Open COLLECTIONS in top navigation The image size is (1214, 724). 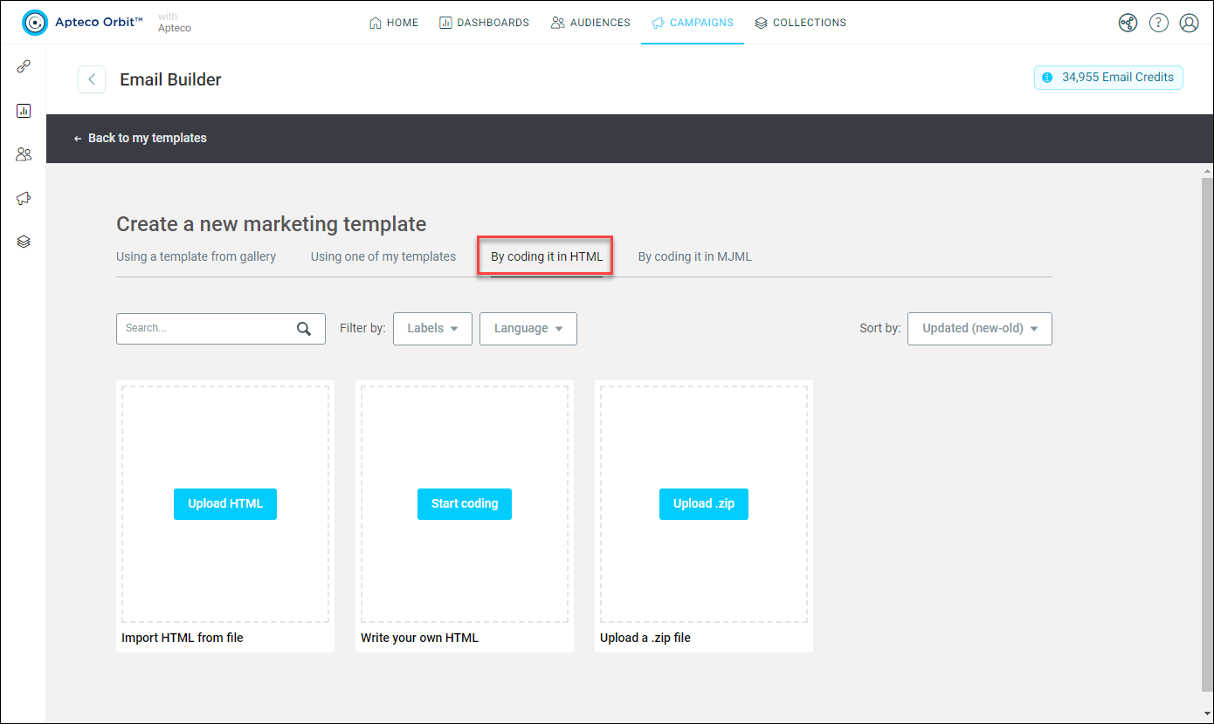pyautogui.click(x=800, y=23)
